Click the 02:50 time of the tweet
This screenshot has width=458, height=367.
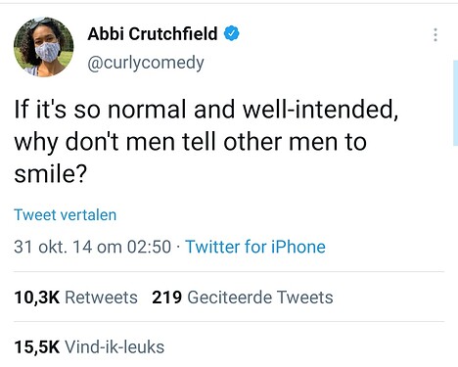click(x=149, y=247)
